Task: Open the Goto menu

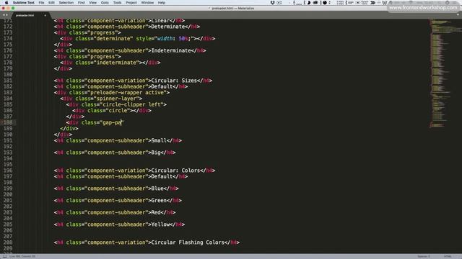Action: point(105,3)
